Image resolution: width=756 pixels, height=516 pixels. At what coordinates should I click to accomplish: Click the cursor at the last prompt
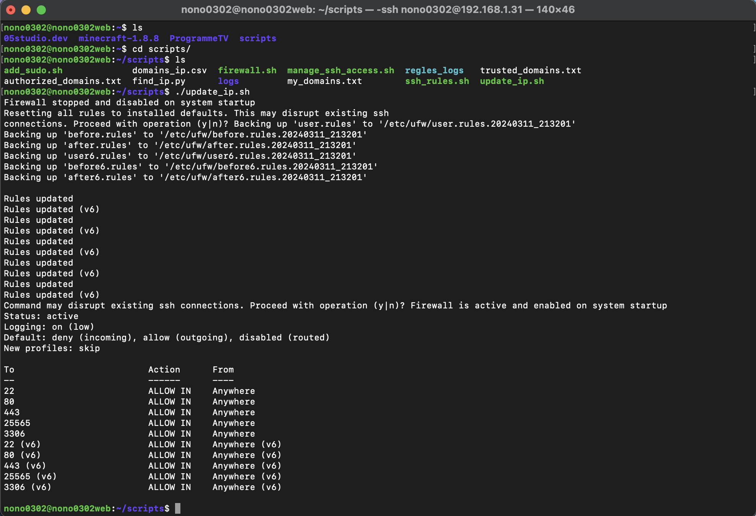[x=178, y=508]
